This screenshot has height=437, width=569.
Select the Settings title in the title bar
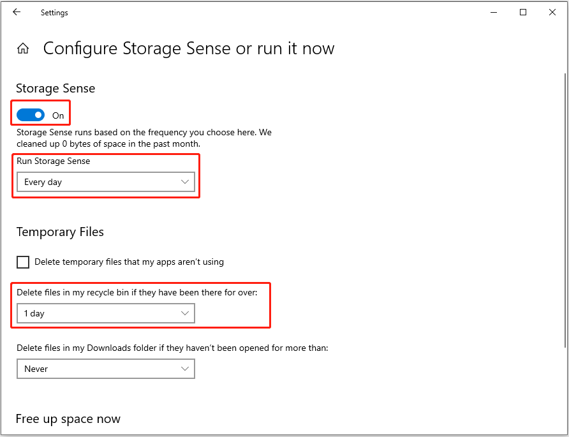click(x=54, y=12)
